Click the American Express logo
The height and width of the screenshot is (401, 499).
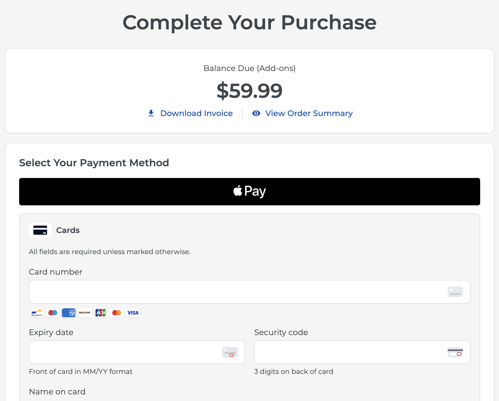(69, 313)
